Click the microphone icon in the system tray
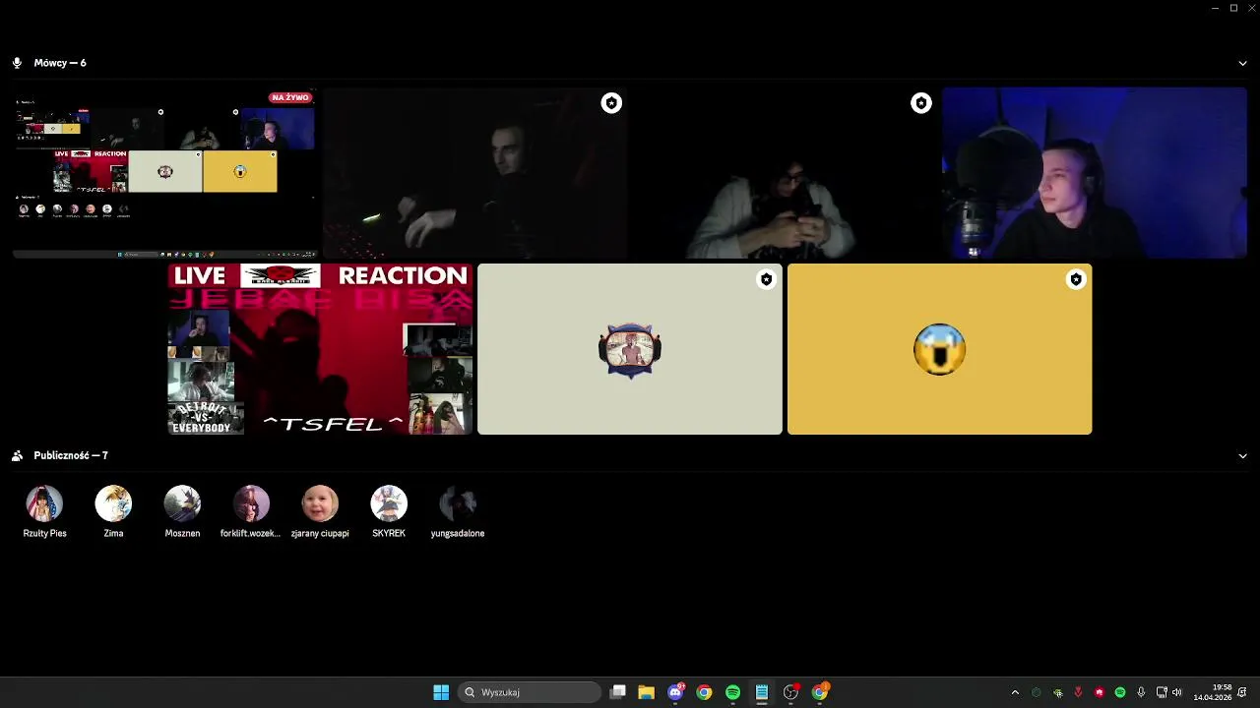Viewport: 1260px width, 708px height. point(1141,692)
